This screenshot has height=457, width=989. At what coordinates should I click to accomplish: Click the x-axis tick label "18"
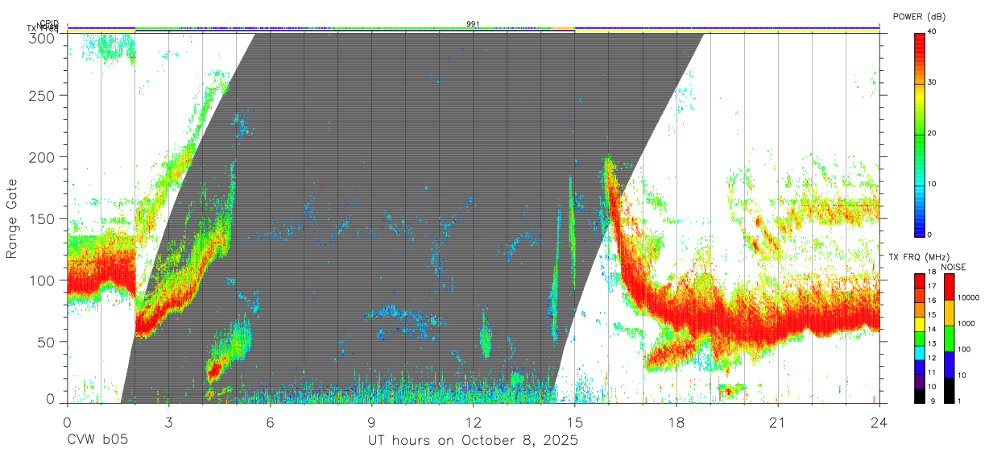click(x=676, y=422)
